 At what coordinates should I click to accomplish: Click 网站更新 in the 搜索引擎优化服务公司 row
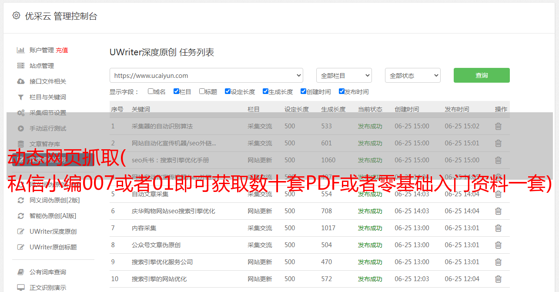coord(260,262)
